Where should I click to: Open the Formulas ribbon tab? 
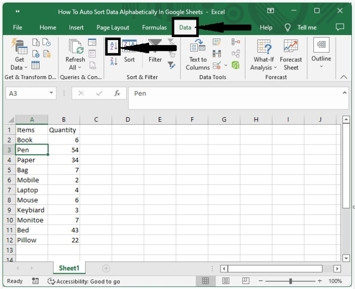154,27
